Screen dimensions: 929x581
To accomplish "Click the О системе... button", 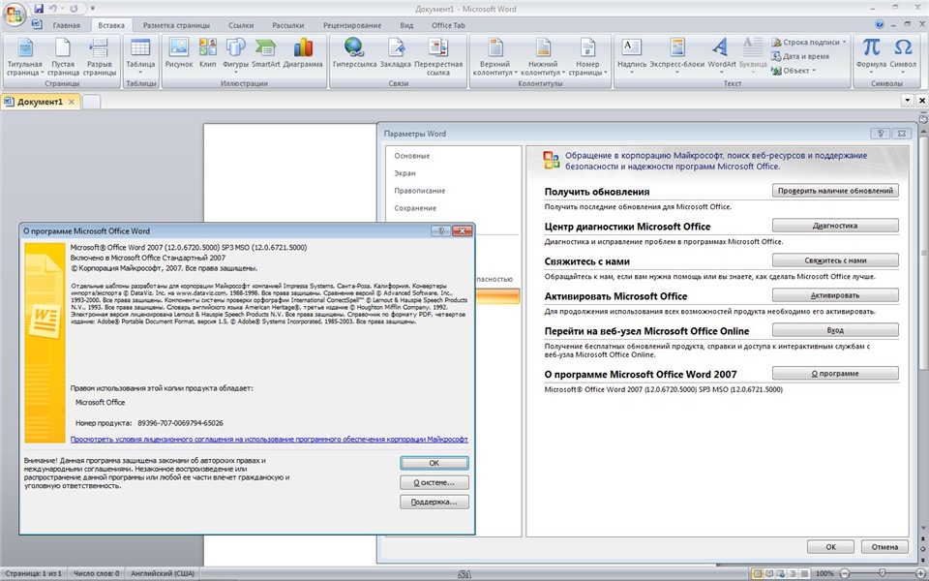I will coord(435,482).
